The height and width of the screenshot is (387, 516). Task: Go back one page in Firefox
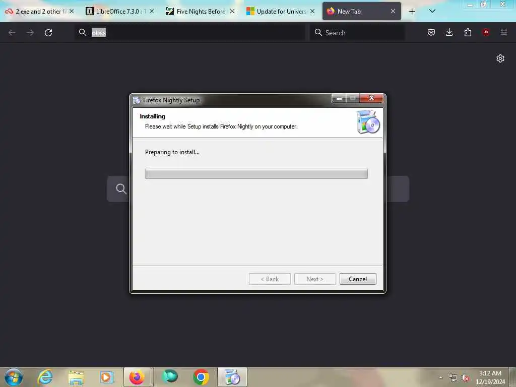click(x=12, y=33)
